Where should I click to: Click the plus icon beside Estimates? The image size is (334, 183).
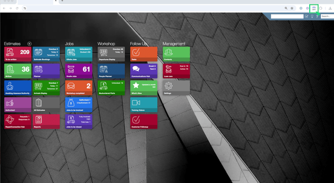30,44
